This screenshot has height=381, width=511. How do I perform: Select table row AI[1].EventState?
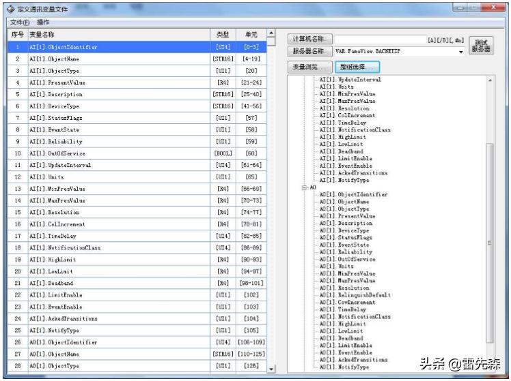137,129
